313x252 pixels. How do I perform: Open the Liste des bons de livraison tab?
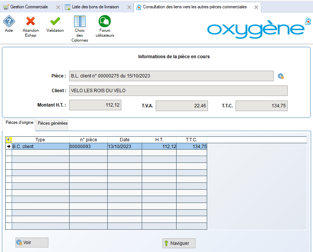[x=95, y=7]
